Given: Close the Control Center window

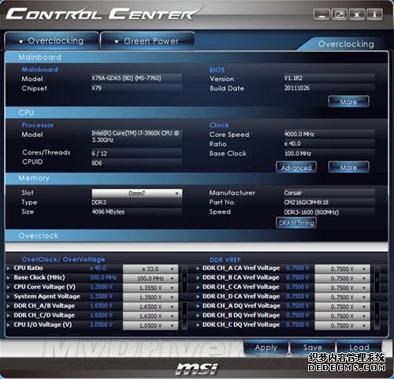Looking at the screenshot, I should (357, 14).
